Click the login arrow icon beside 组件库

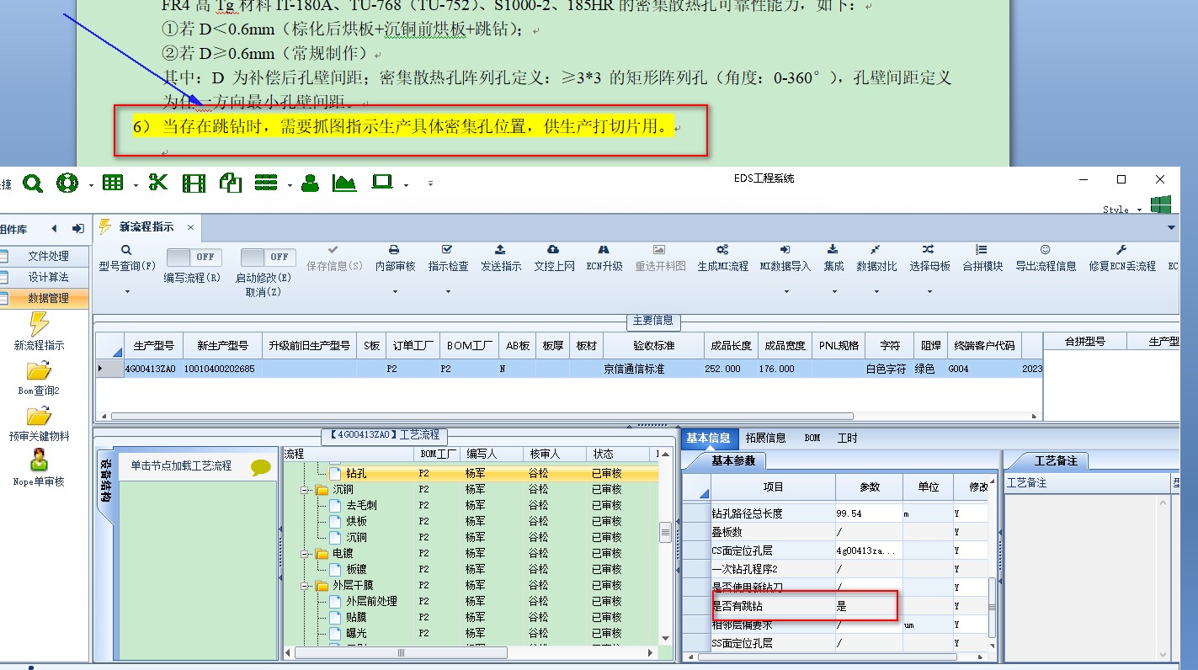click(x=78, y=228)
